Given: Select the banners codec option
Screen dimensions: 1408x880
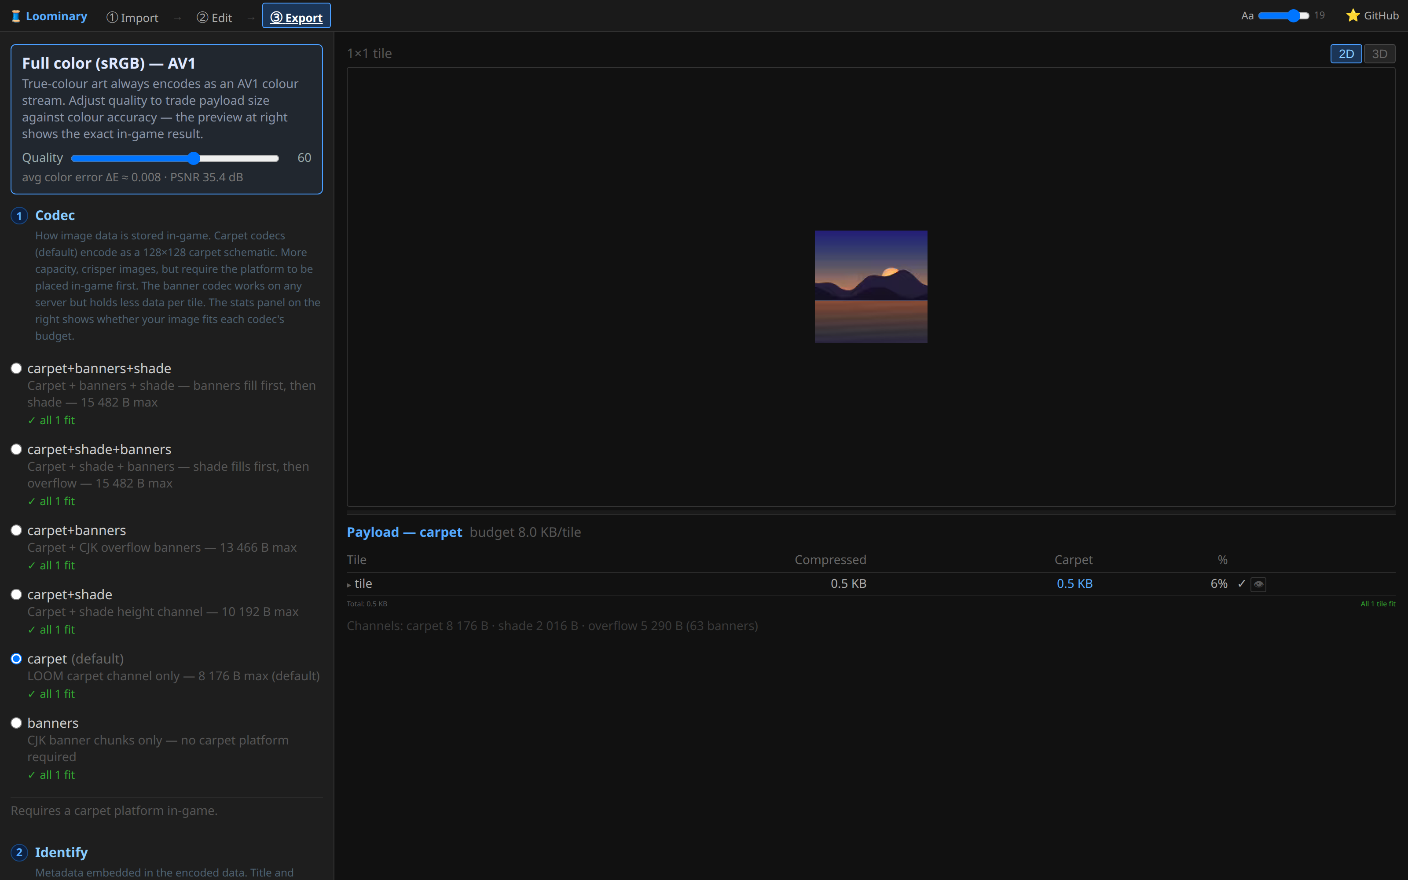Looking at the screenshot, I should (16, 723).
